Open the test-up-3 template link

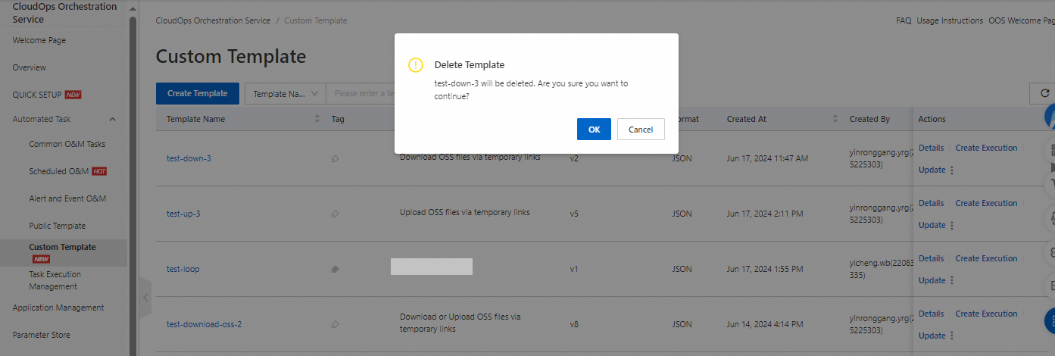click(183, 214)
